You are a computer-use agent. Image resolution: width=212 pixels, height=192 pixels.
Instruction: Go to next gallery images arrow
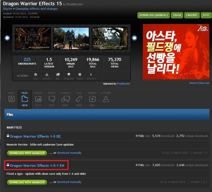pos(134,38)
